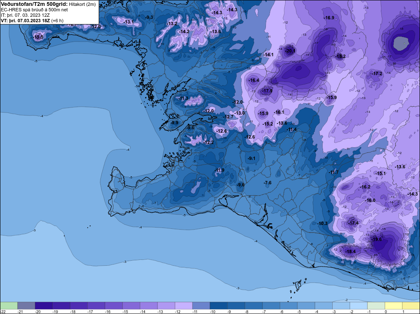
Task: Click the -9.1 temperature label
Action: 252,159
